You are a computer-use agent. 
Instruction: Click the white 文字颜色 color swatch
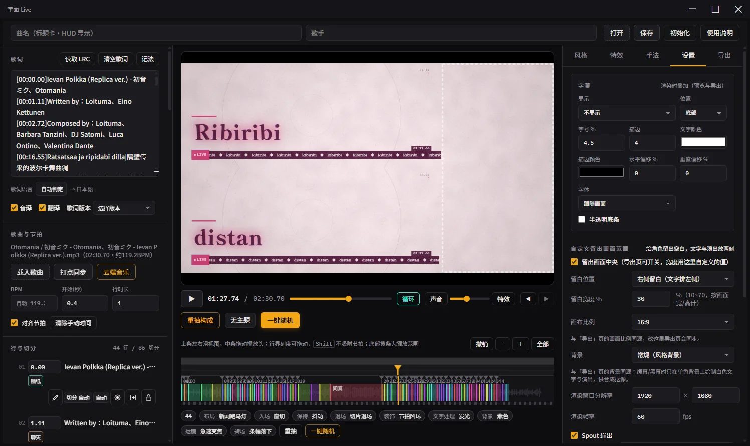[703, 142]
